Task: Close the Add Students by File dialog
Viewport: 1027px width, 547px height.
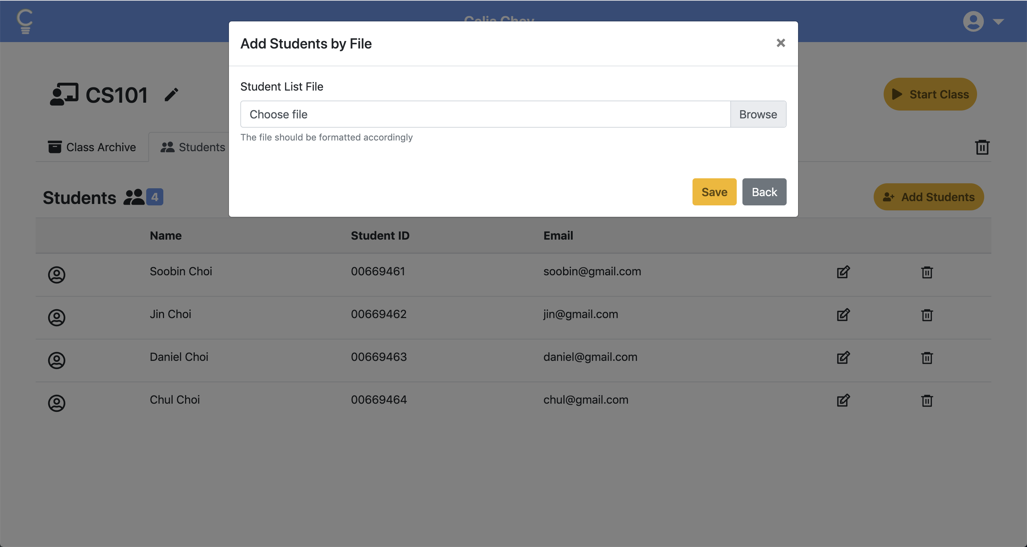Action: 781,43
